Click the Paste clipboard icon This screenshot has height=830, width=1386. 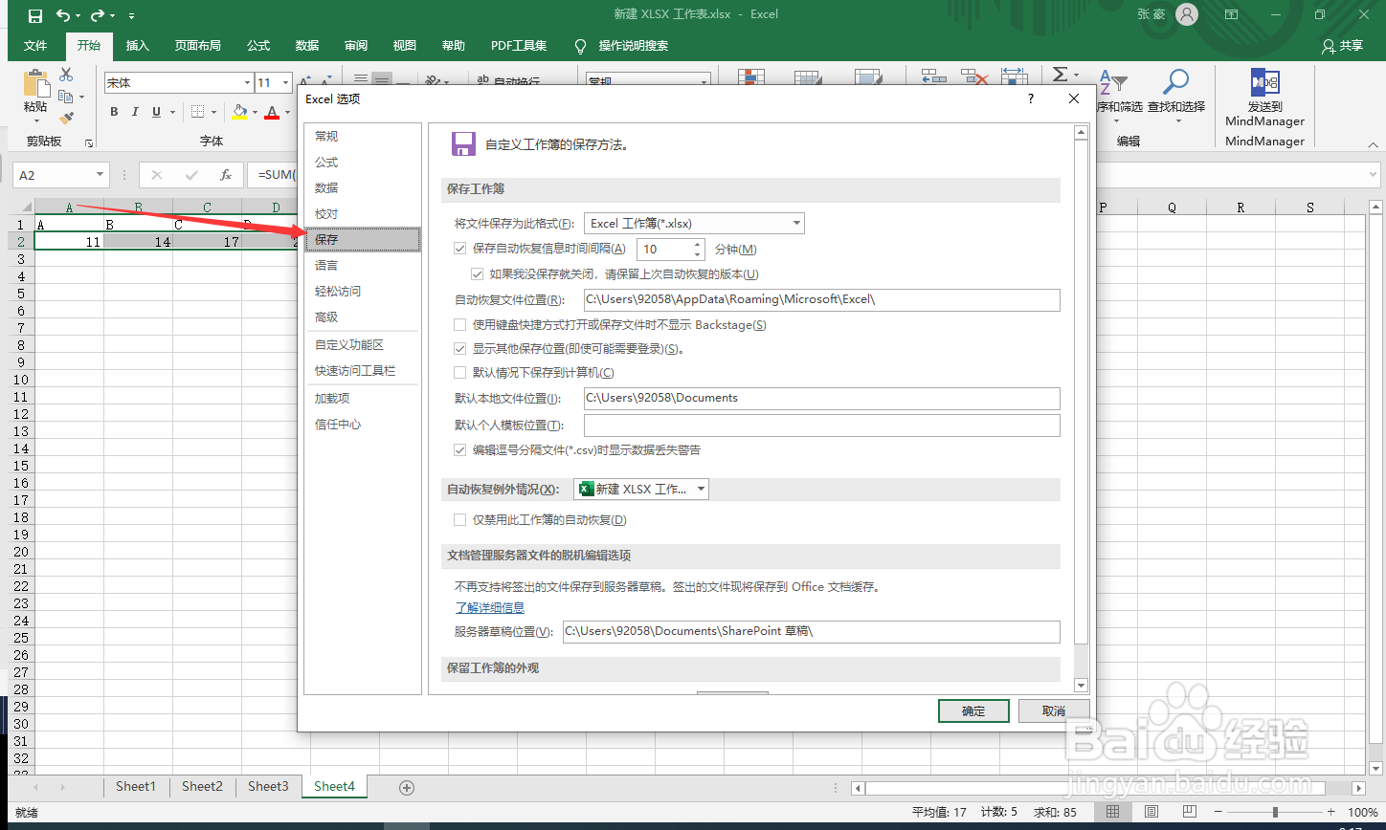pos(35,83)
